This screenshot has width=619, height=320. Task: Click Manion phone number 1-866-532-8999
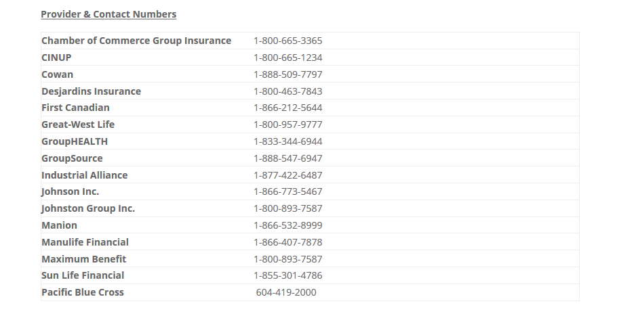(x=287, y=225)
